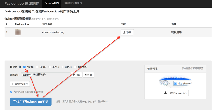212x110 pixels.
Task: Click 添加更多图片 to add more images
Action: (x=20, y=84)
